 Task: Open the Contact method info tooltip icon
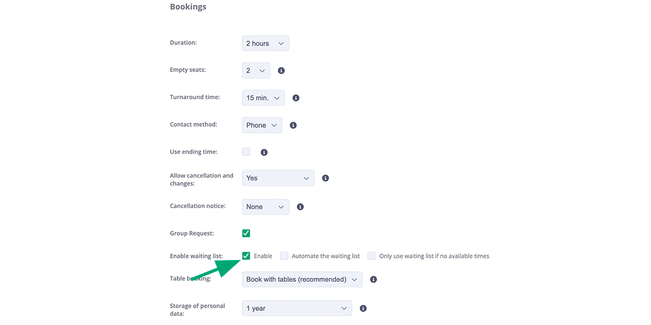coord(293,125)
